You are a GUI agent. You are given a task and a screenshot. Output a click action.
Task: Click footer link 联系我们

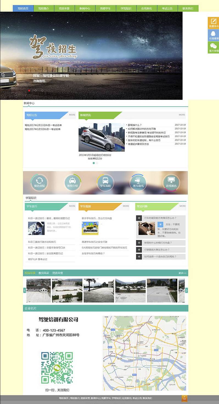point(147,398)
